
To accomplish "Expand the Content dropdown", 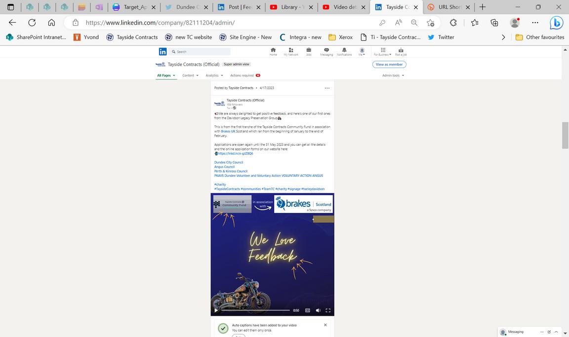I will [190, 75].
